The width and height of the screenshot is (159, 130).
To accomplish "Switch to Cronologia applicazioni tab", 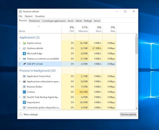I will click(54, 21).
